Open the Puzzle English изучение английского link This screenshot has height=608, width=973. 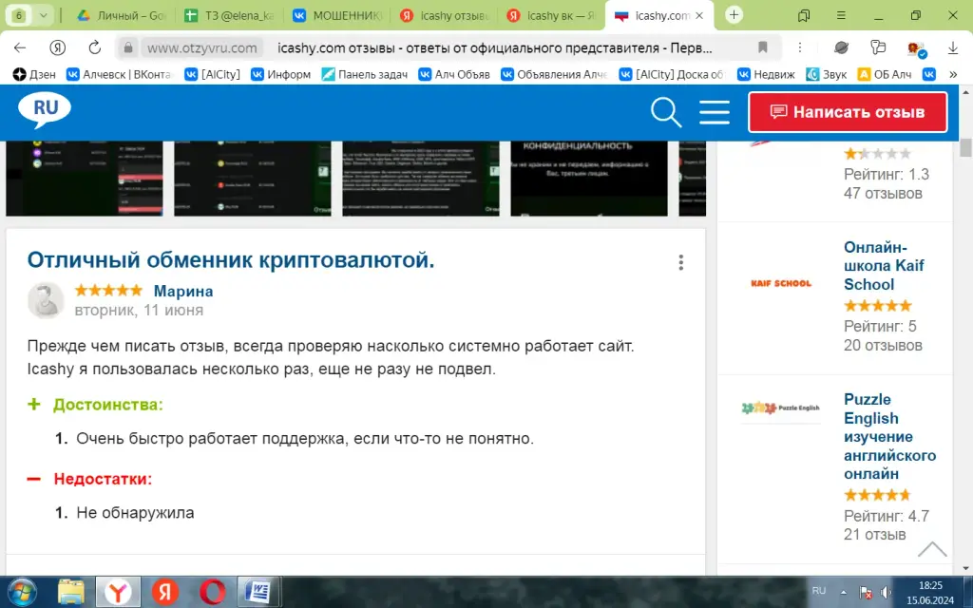pyautogui.click(x=889, y=437)
